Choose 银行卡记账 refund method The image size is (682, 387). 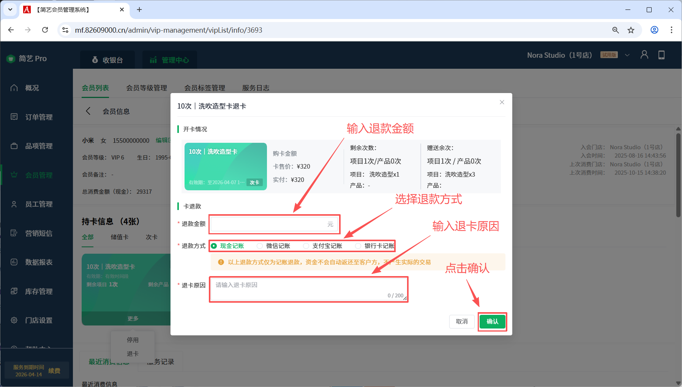[x=358, y=246]
